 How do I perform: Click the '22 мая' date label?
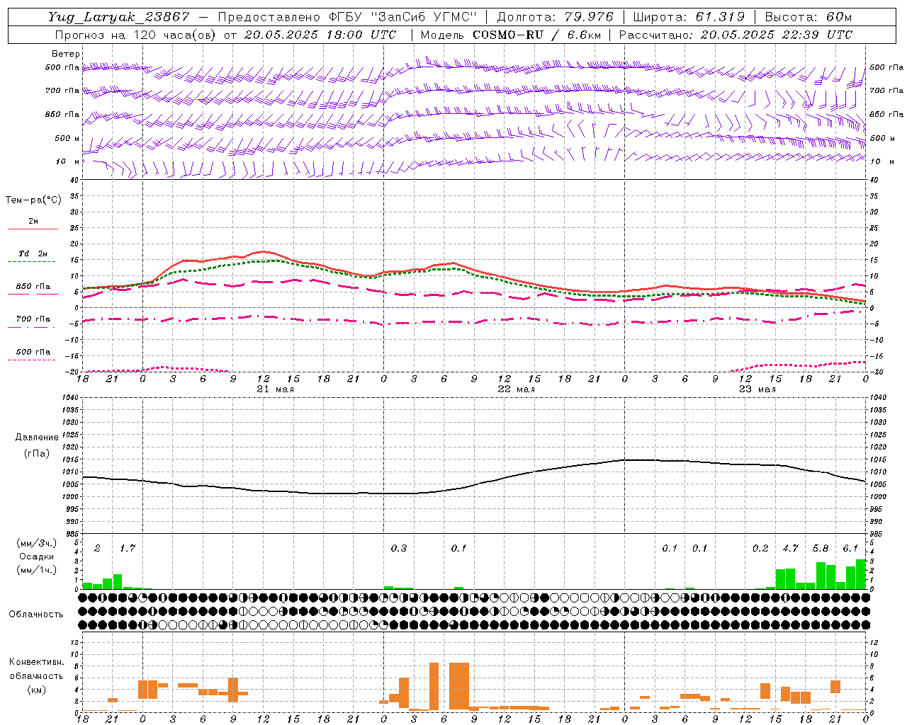click(x=516, y=389)
